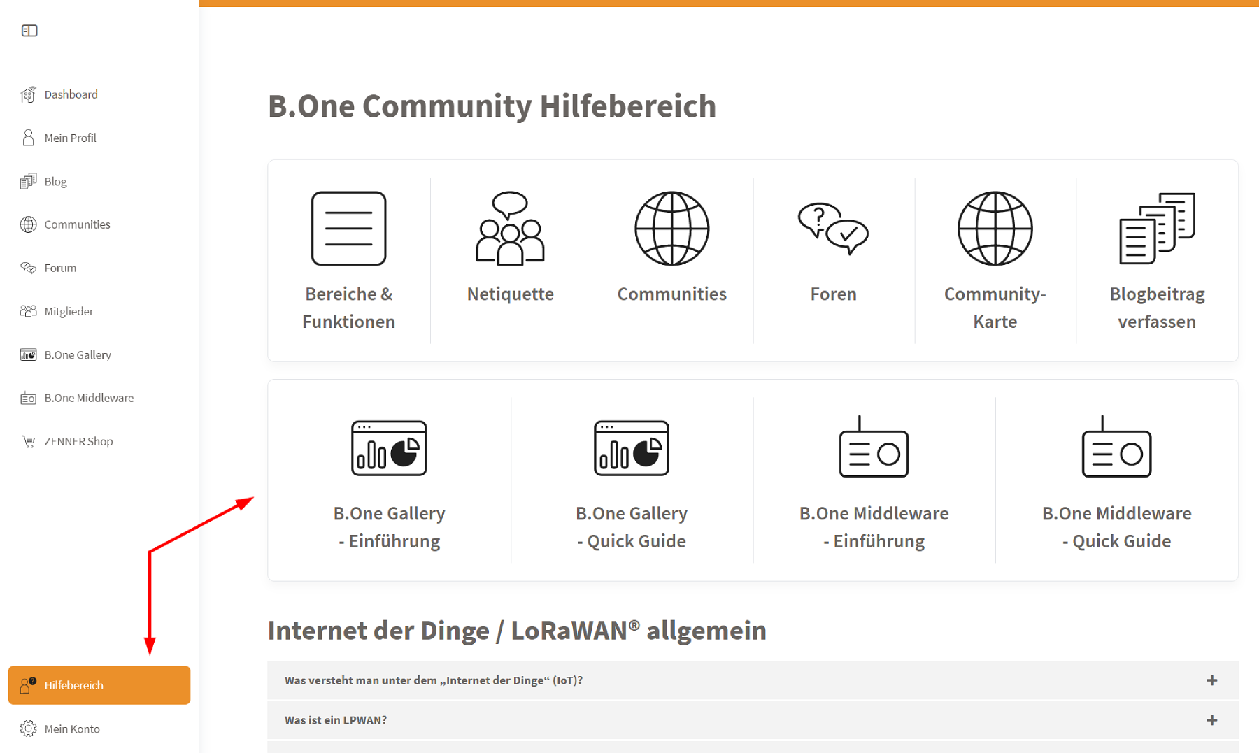The width and height of the screenshot is (1259, 753).
Task: Click 'B.One Gallery - Einführung' label
Action: pyautogui.click(x=389, y=527)
